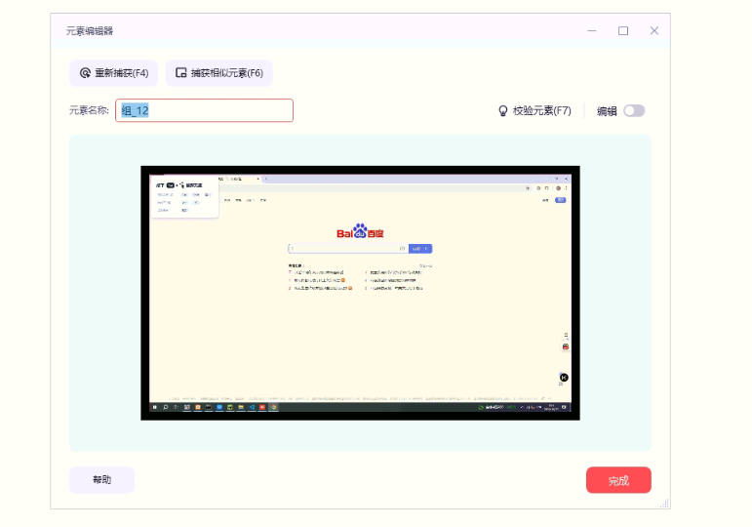The image size is (752, 527).
Task: Click the 元素名称 field containing 组_12
Action: (204, 110)
